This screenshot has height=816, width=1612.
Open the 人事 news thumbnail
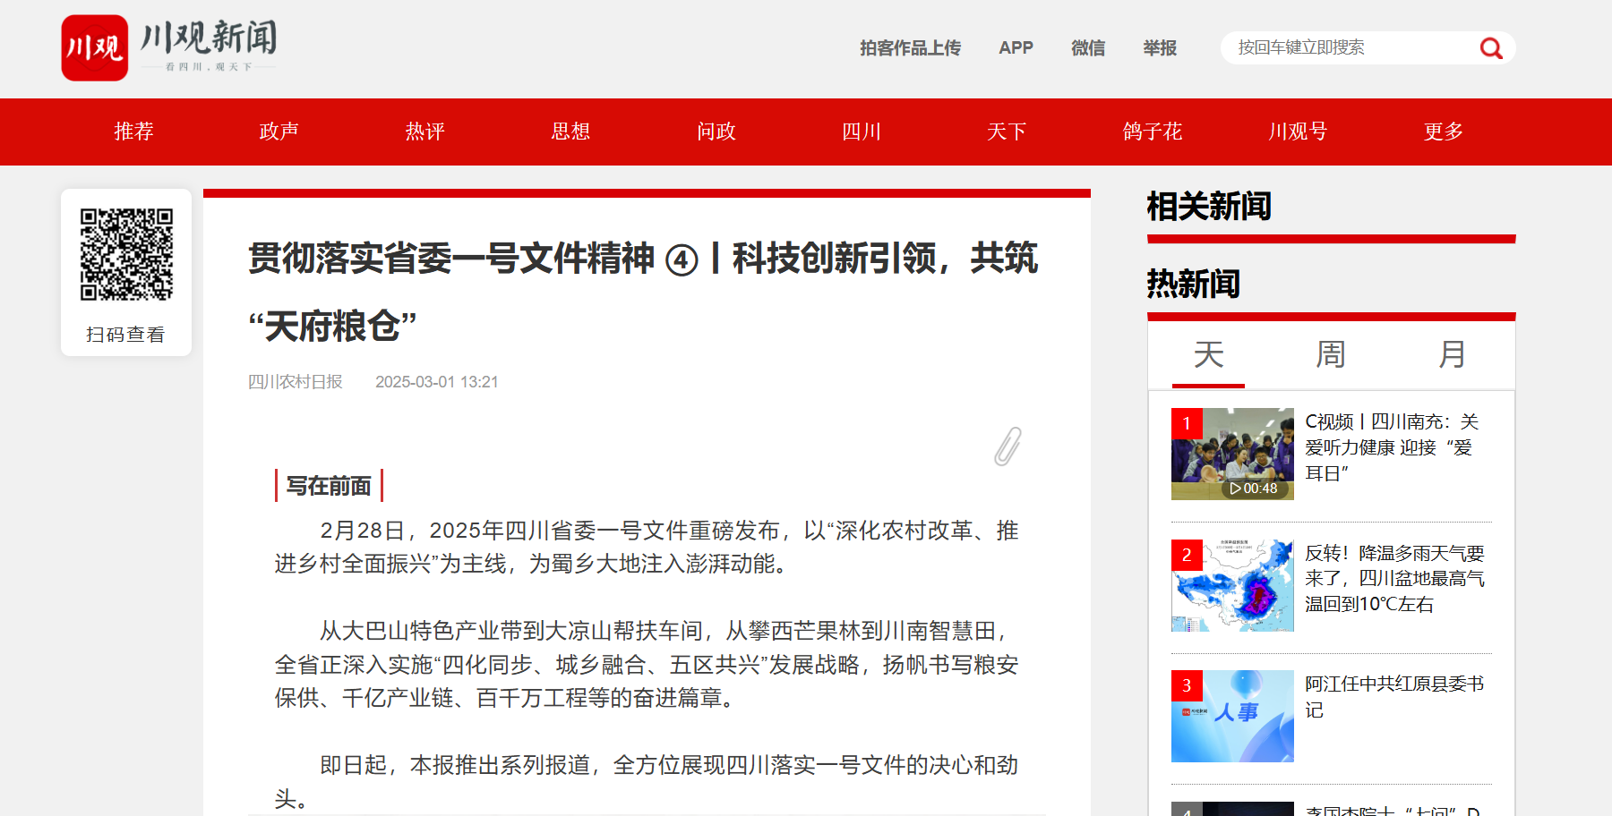(x=1232, y=716)
